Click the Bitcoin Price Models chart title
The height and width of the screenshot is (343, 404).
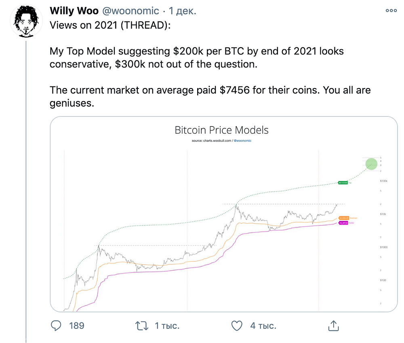221,130
